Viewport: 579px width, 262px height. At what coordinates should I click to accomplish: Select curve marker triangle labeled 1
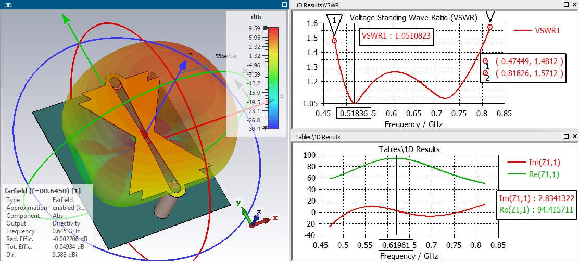click(334, 24)
